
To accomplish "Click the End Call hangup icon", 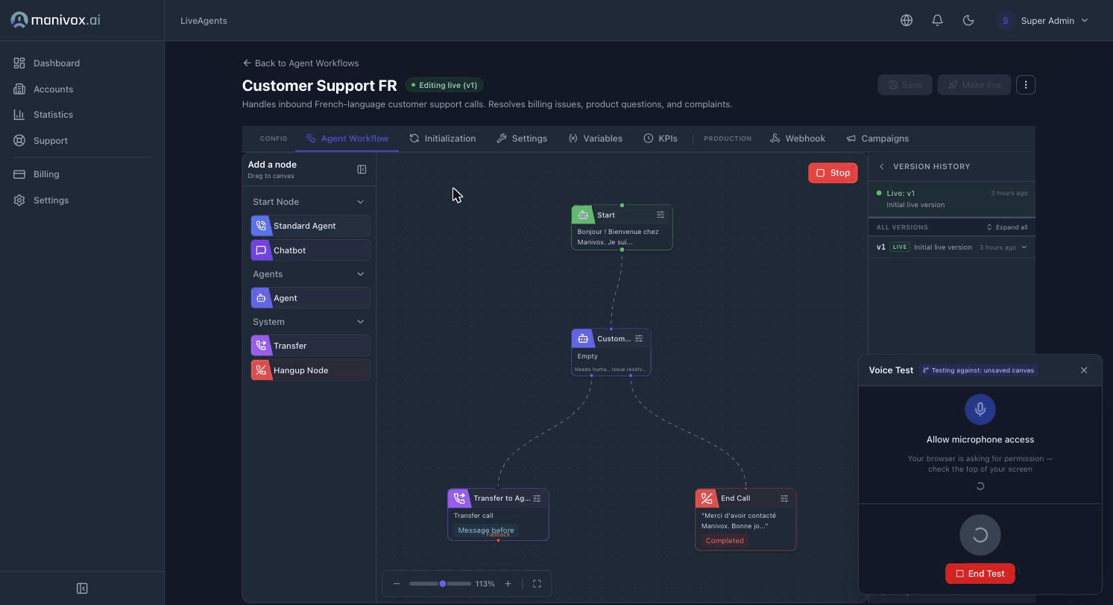I will [x=706, y=498].
